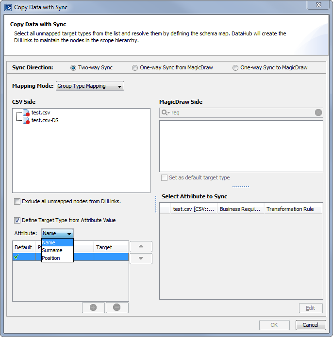This screenshot has width=333, height=337.
Task: Select test.csv-DS in the CSV Side tree
Action: coord(45,120)
